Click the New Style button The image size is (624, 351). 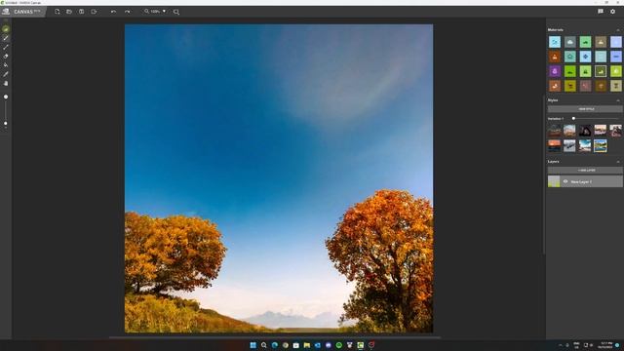585,109
